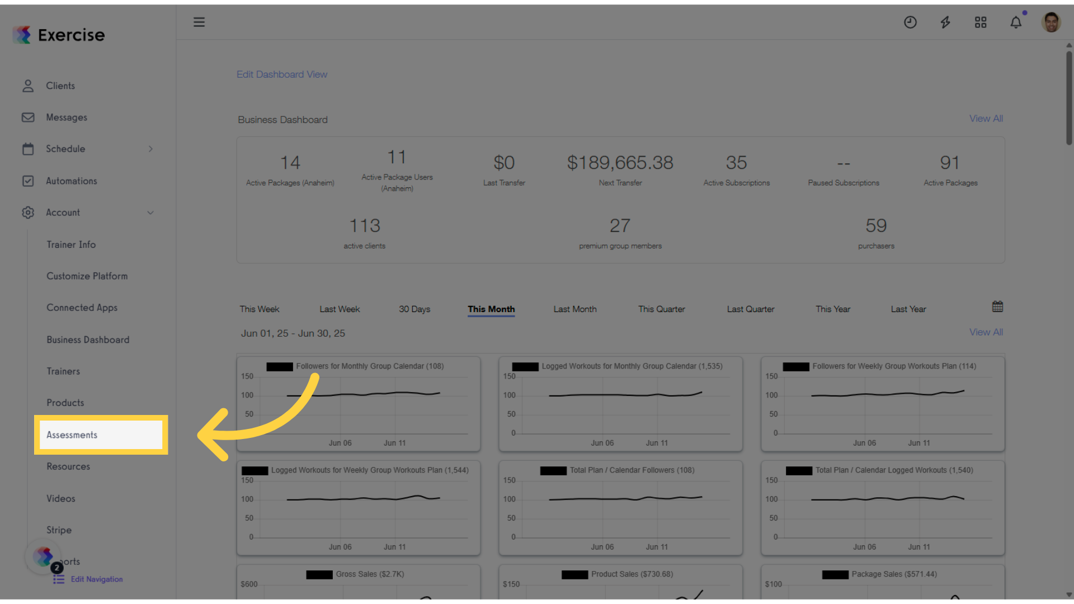Toggle Followers for Weekly Group Workouts Plan swatch

796,367
